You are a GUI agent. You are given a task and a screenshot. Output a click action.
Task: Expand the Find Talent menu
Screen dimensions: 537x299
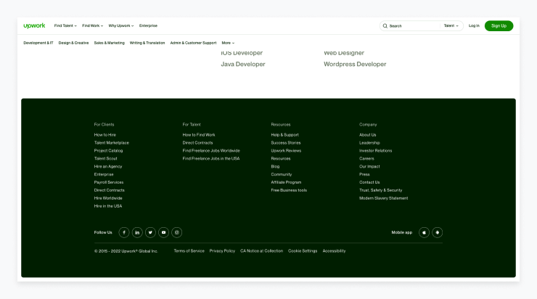[x=65, y=25]
